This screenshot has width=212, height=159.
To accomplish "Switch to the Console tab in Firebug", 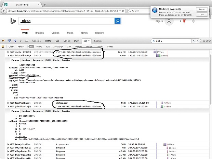I will 37,41.
